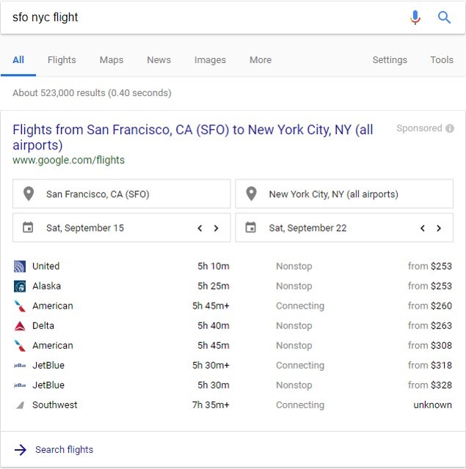Click Southwest's unknown price

(432, 405)
